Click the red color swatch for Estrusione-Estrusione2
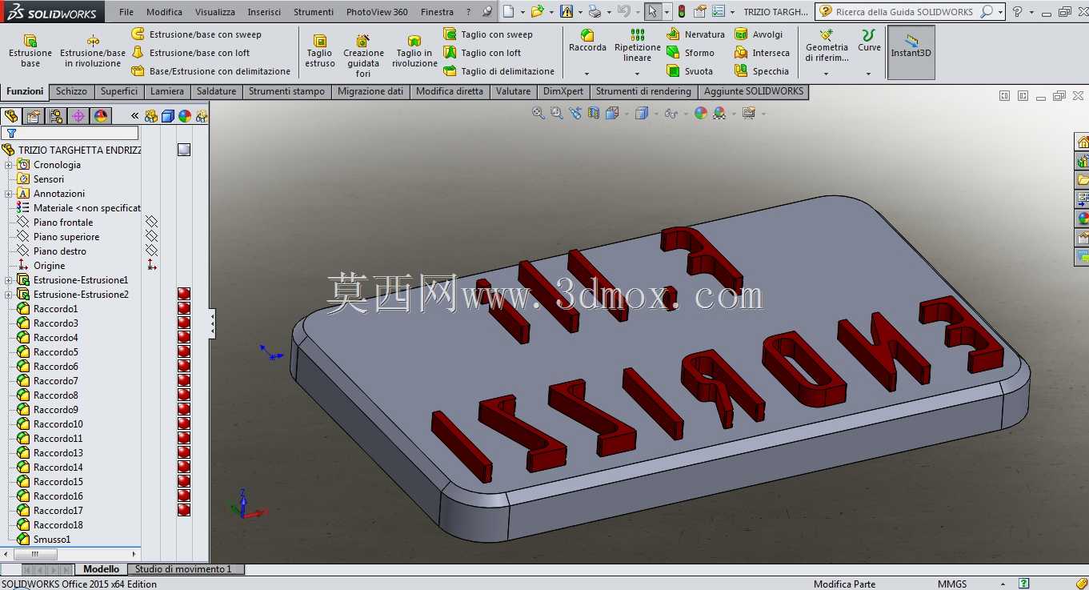The image size is (1089, 590). [x=184, y=294]
